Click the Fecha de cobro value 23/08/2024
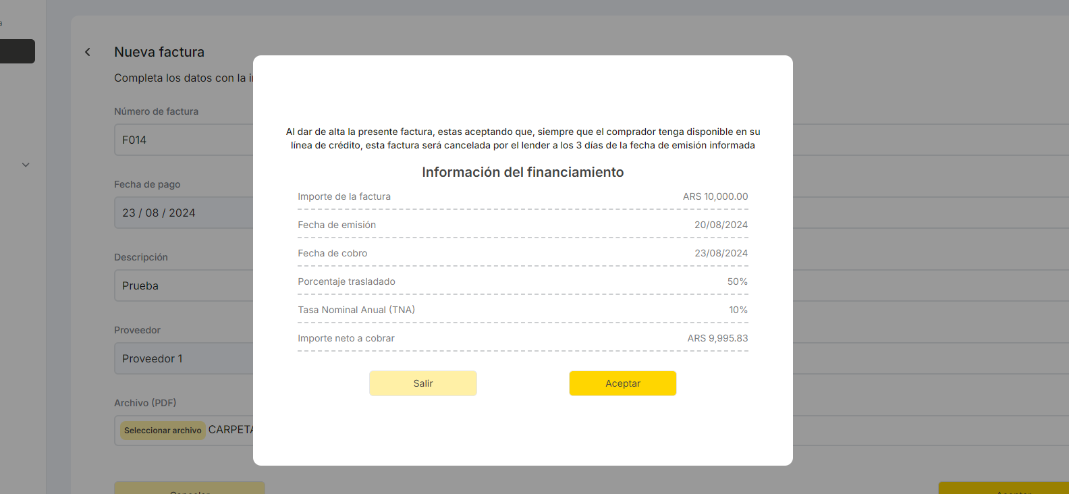Image resolution: width=1069 pixels, height=494 pixels. [721, 253]
